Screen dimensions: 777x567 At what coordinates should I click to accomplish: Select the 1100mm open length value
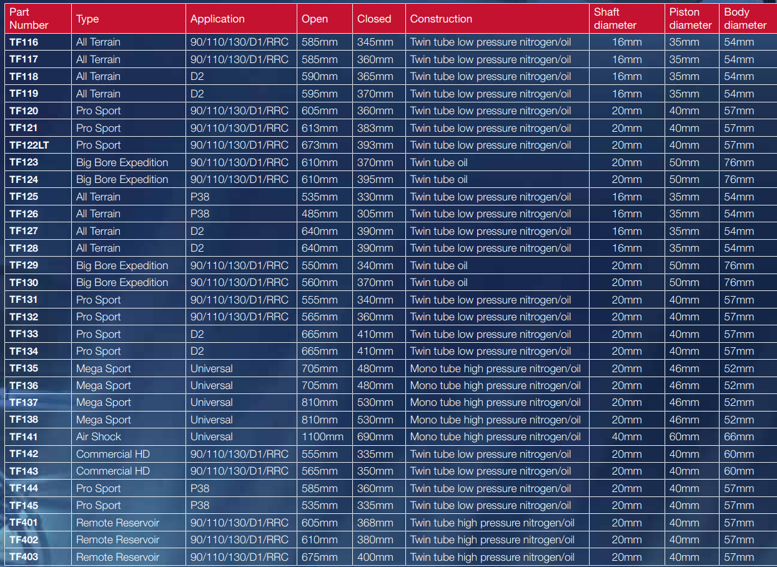[x=322, y=437]
